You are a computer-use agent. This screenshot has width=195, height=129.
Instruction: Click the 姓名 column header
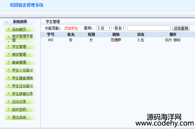tap(71, 34)
